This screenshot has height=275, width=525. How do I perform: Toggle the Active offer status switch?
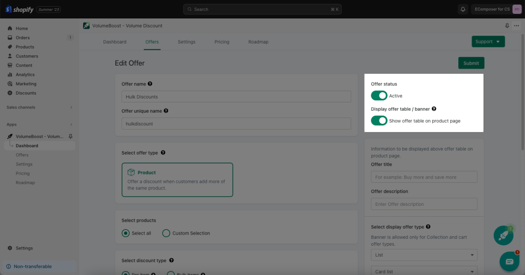coord(379,96)
